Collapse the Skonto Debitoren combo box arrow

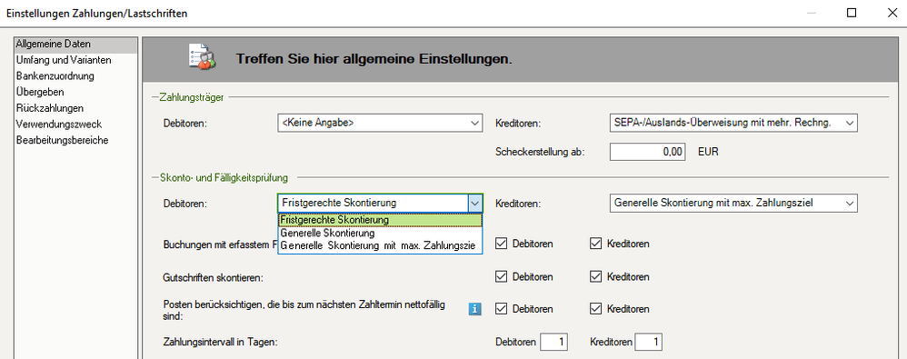[x=475, y=203]
